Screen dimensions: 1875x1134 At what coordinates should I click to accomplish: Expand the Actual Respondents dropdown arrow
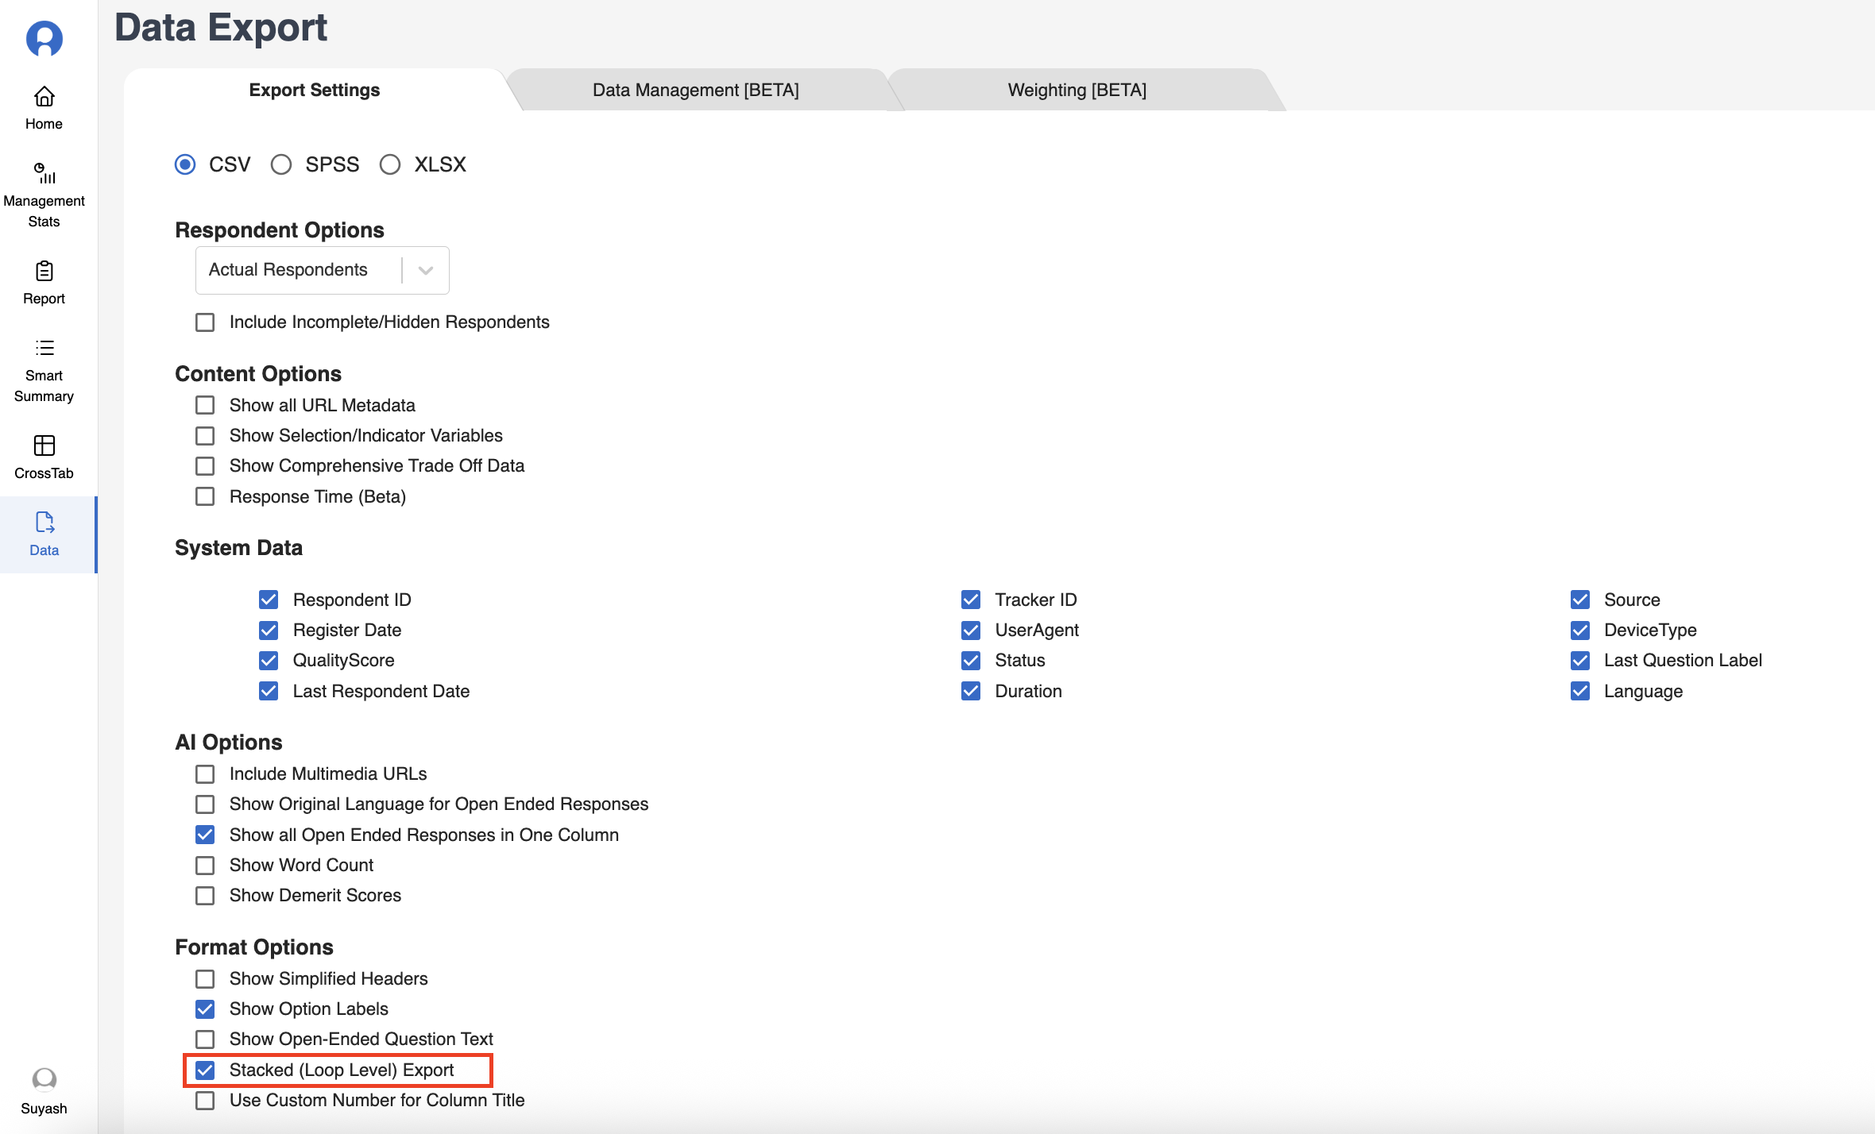425,271
